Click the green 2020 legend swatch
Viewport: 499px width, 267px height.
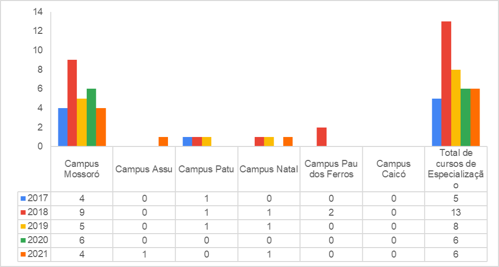pos(23,240)
